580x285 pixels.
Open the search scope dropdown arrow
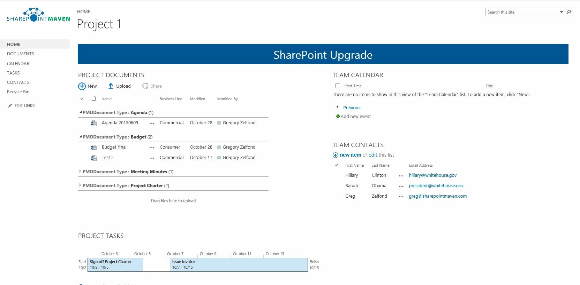coord(562,12)
